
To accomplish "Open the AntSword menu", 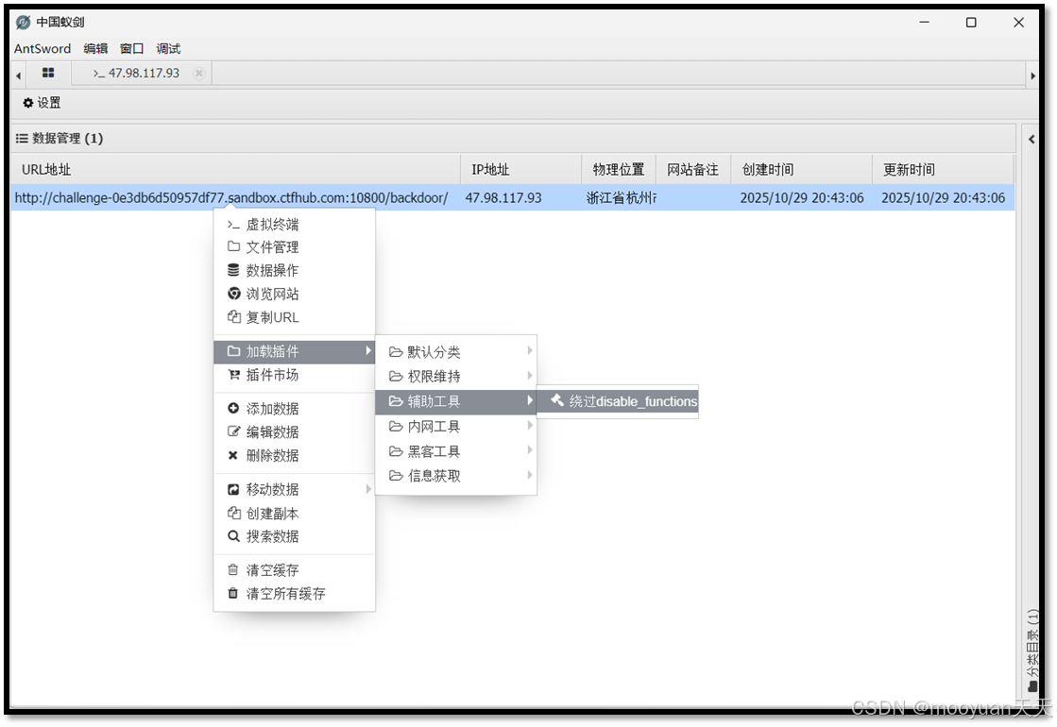I will pos(43,48).
